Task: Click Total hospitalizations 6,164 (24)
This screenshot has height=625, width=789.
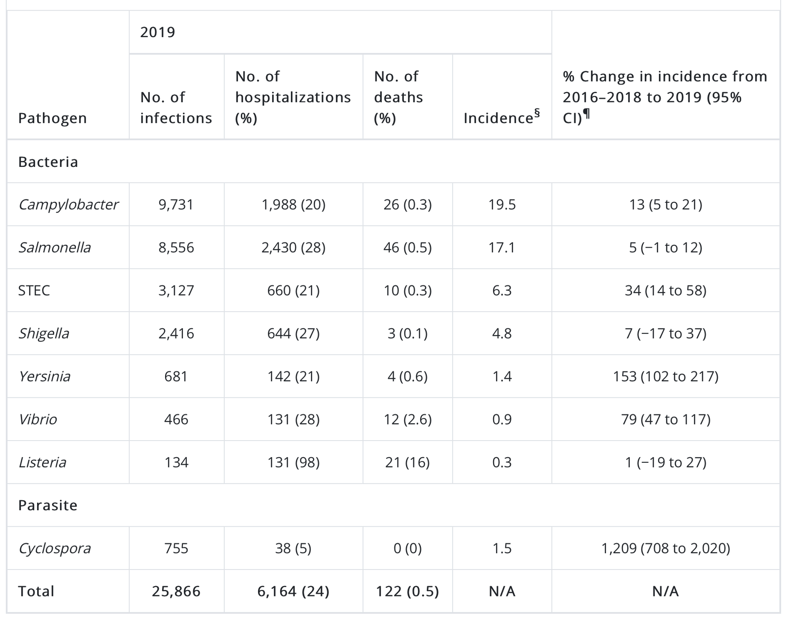Action: 293,591
